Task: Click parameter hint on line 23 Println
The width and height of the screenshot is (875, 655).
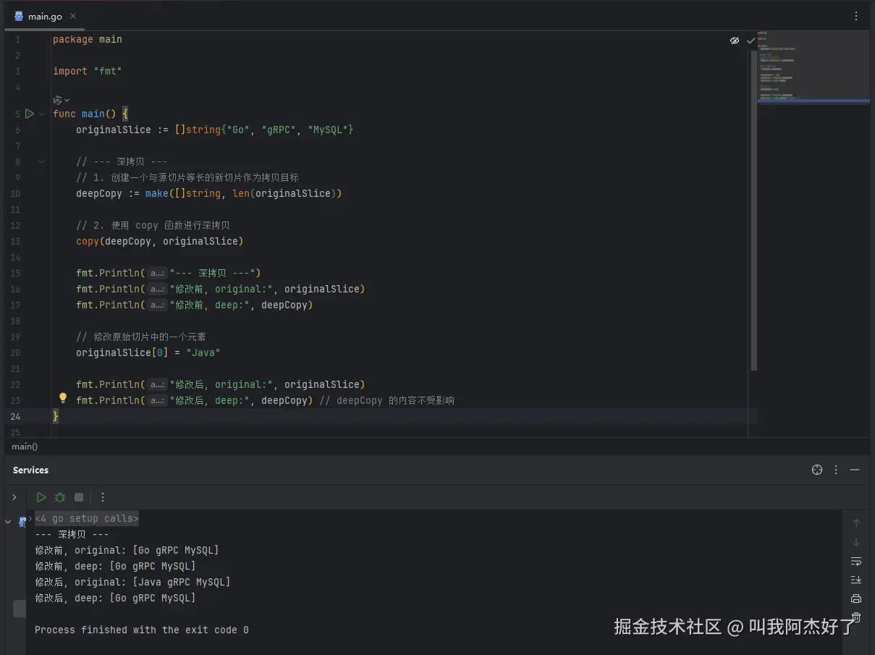Action: pyautogui.click(x=158, y=401)
